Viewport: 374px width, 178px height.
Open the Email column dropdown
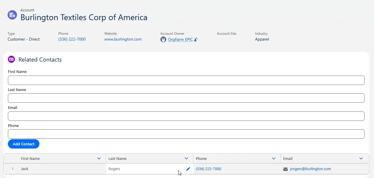coord(361,158)
